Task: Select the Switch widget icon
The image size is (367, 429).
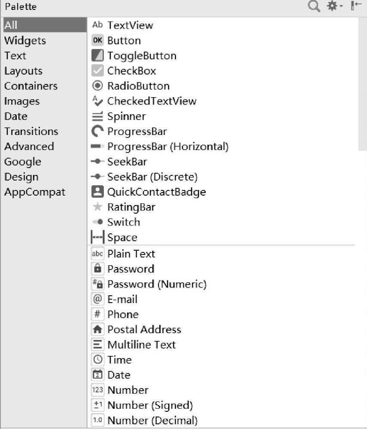Action: tap(98, 222)
